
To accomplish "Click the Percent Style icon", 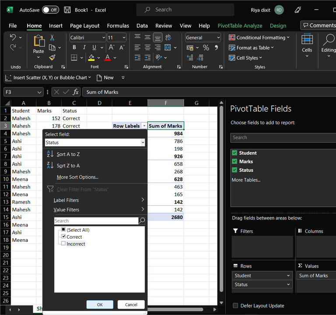I will click(206, 47).
